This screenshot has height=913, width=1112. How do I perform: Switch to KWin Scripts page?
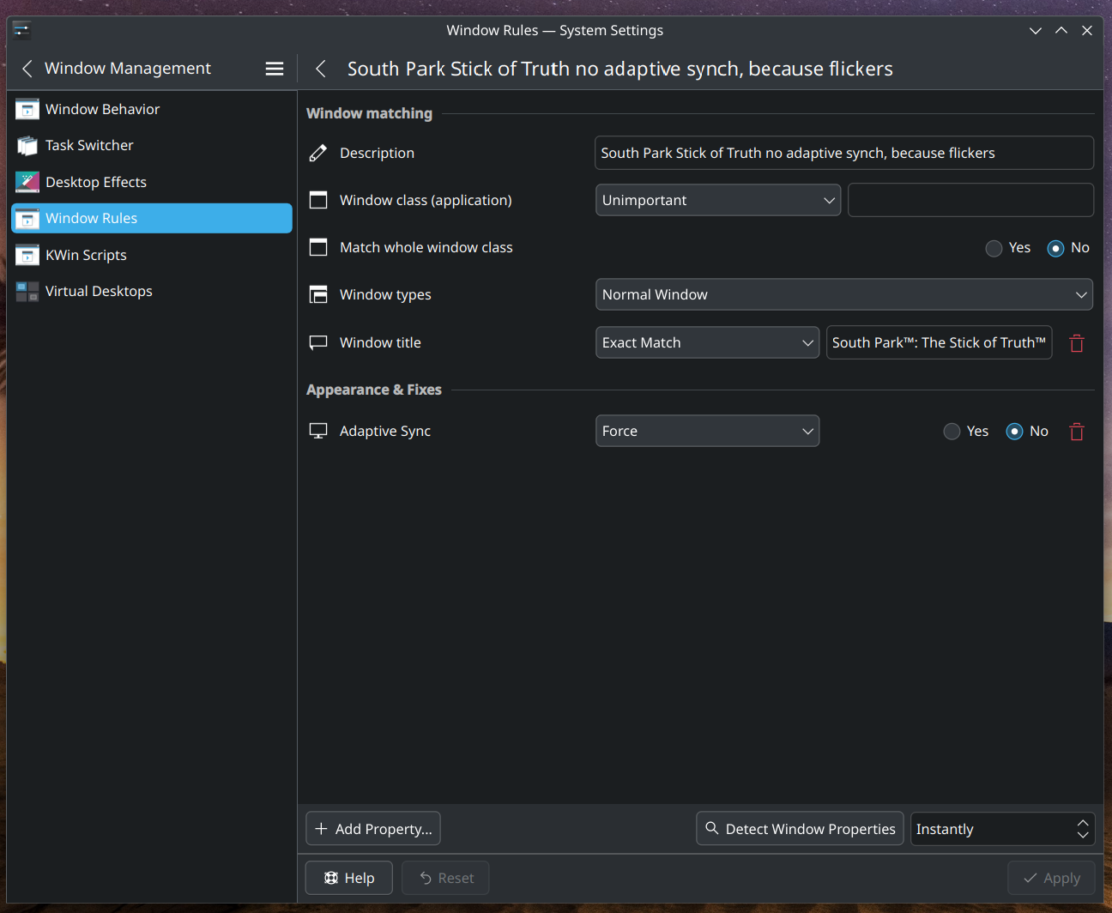[86, 255]
